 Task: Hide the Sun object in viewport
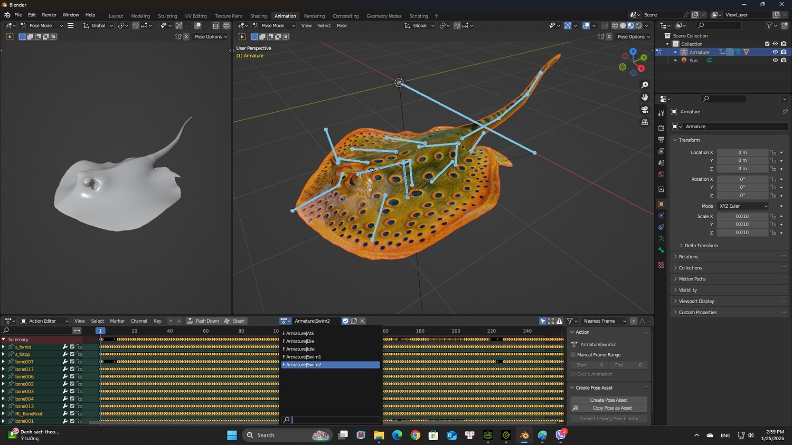coord(775,61)
